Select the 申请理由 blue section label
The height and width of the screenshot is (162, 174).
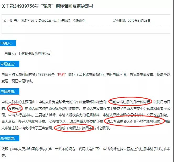[9, 91]
